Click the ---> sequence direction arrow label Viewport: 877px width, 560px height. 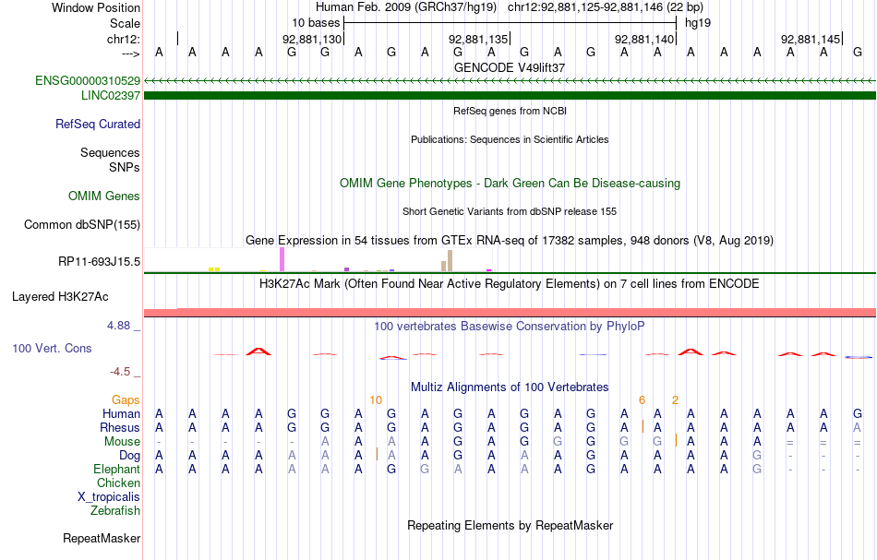point(130,54)
